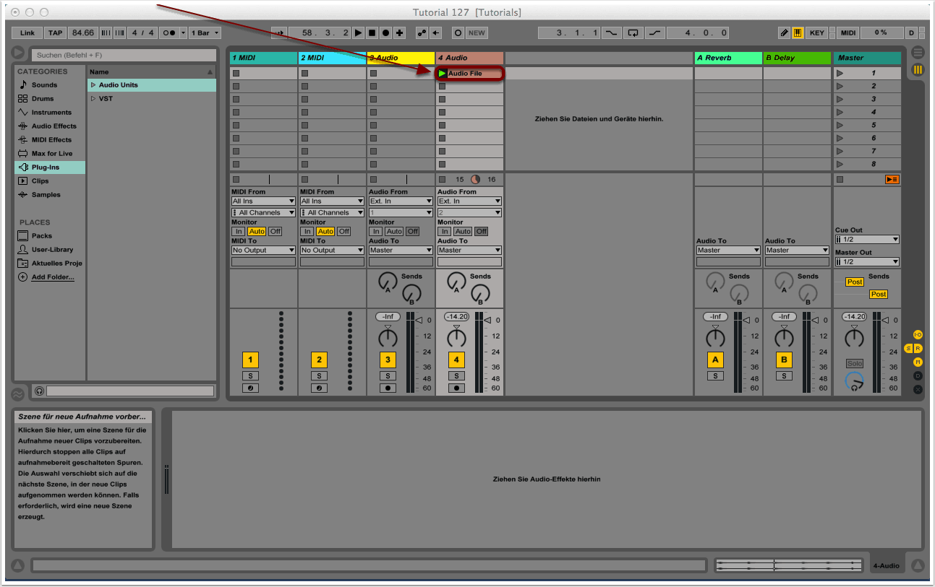Toggle the metronome button
This screenshot has height=587, width=935.
170,33
